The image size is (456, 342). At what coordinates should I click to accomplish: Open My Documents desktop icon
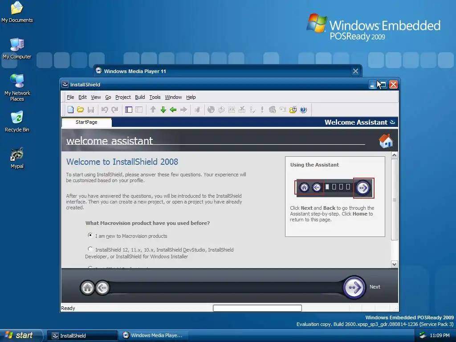(17, 12)
